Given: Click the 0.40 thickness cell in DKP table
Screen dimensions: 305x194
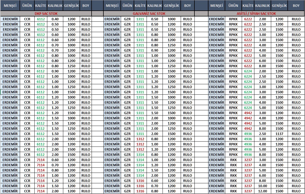Looking at the screenshot, I should coord(55,19).
